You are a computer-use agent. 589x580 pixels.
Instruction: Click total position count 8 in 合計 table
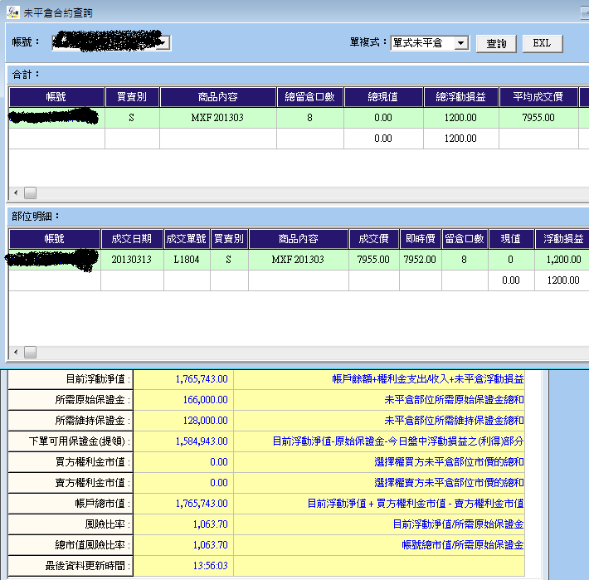pyautogui.click(x=310, y=118)
